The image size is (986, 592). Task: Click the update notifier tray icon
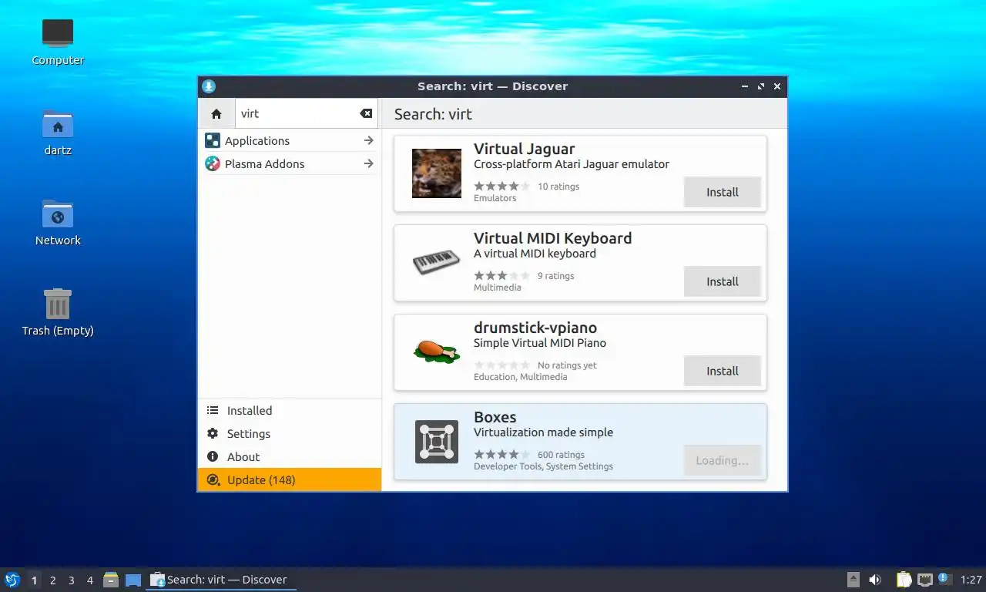tap(945, 579)
